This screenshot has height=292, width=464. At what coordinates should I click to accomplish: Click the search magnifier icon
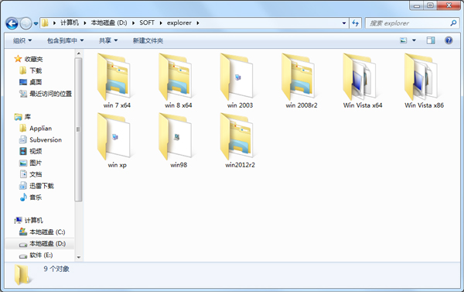coord(453,22)
